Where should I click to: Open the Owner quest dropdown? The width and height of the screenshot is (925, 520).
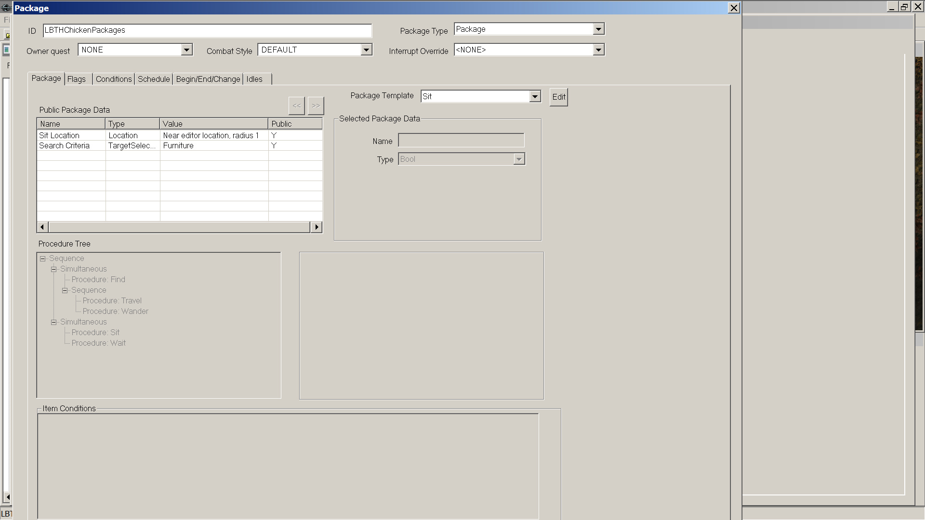coord(186,50)
